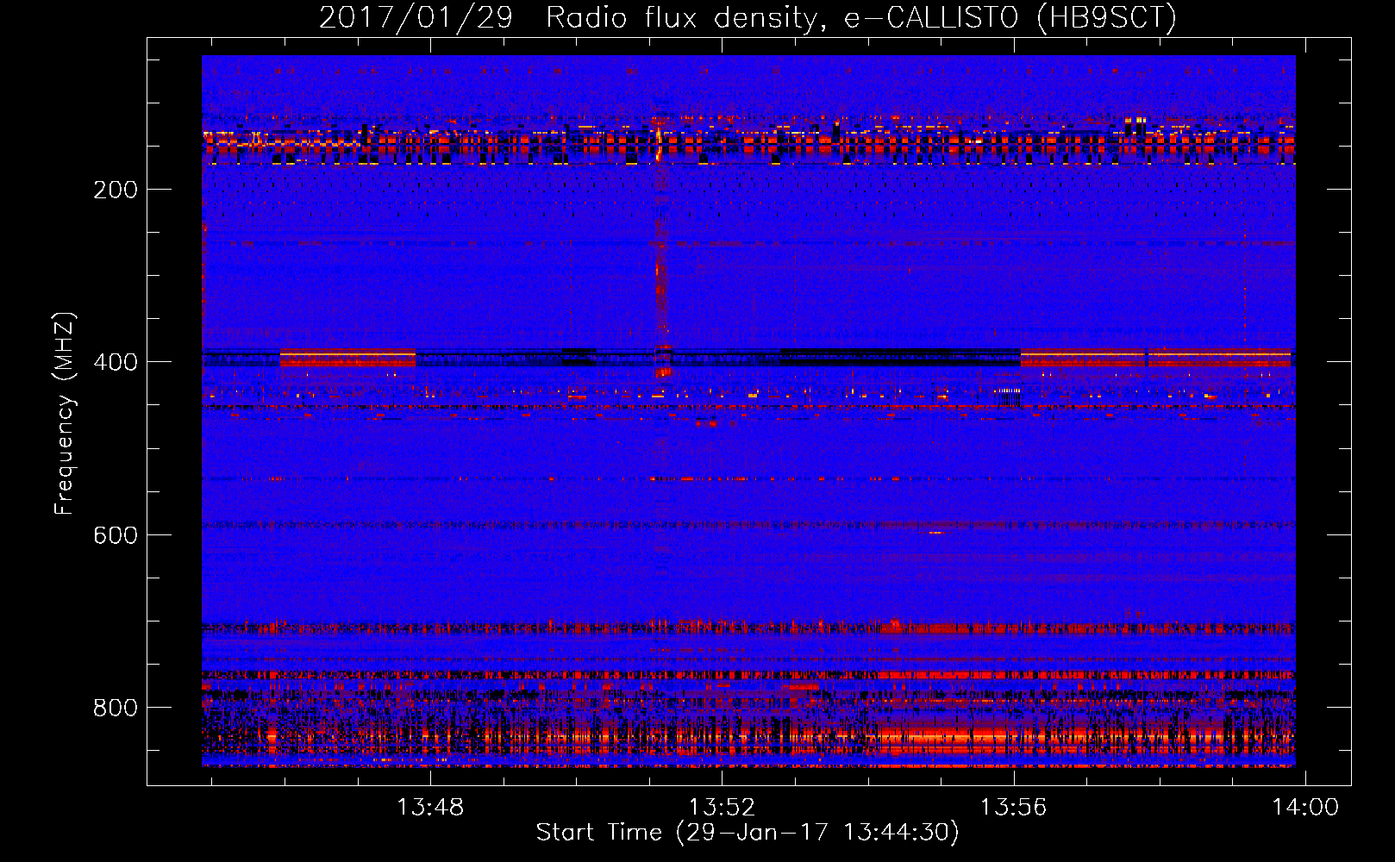
Task: Click the '13:56' time tick label
Action: pyautogui.click(x=1013, y=807)
